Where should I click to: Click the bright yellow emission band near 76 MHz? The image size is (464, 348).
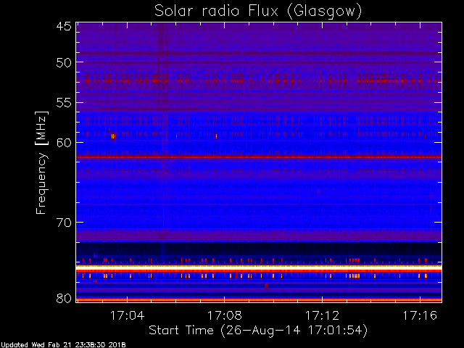[259, 267]
